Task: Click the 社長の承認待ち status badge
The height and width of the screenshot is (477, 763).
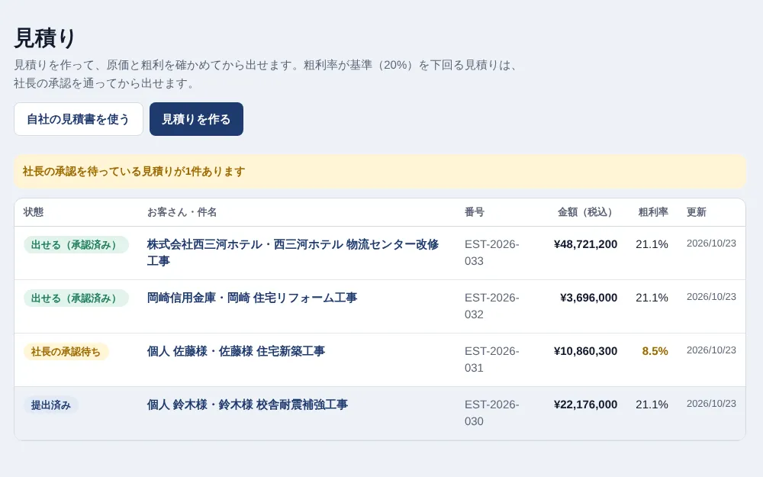Action: point(66,351)
